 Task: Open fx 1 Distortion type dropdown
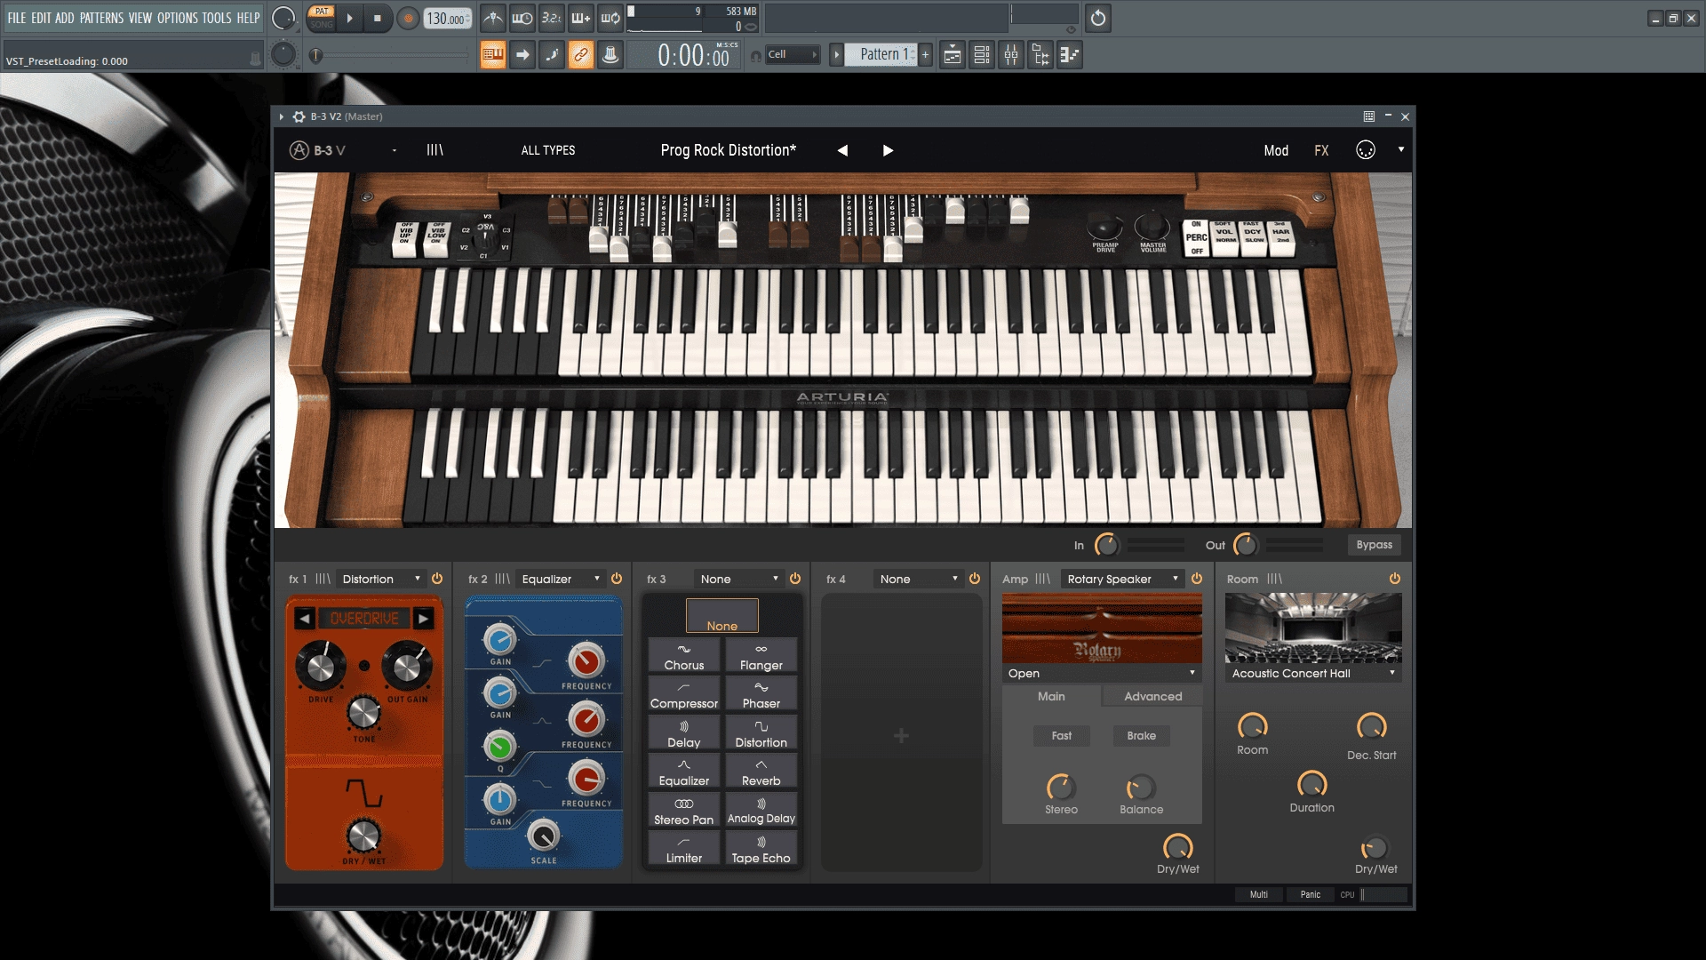(381, 579)
